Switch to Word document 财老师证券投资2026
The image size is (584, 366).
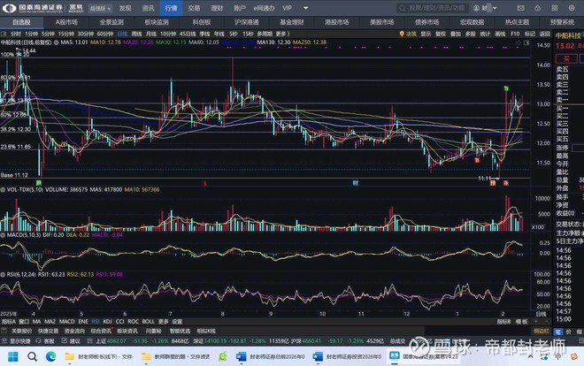coord(348,356)
